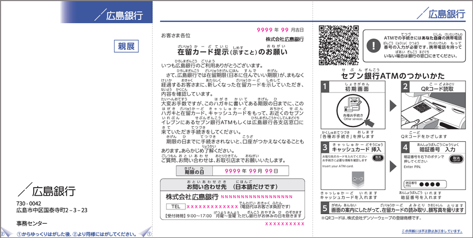Click the large 広島銀行 logo above the address
The width and height of the screenshot is (473, 238).
click(x=46, y=190)
